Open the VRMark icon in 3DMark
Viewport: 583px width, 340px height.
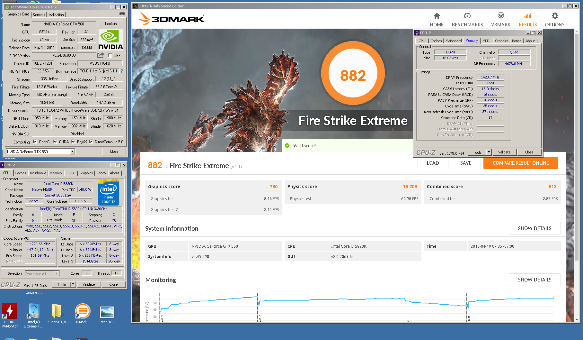501,15
